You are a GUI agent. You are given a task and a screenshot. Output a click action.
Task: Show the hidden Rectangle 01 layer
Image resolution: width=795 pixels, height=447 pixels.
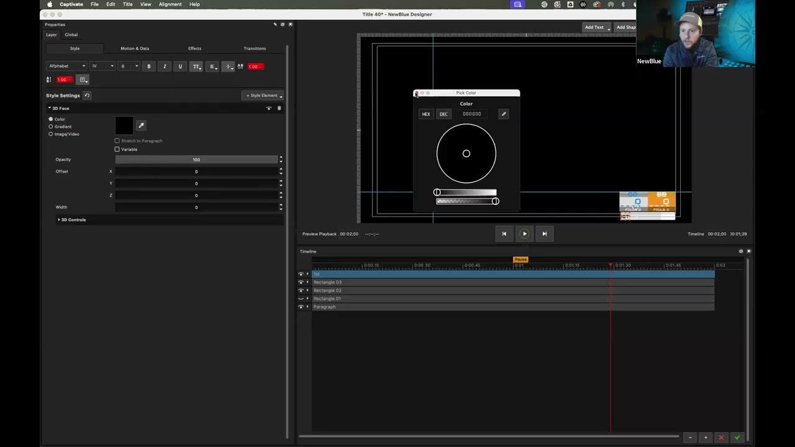point(301,299)
